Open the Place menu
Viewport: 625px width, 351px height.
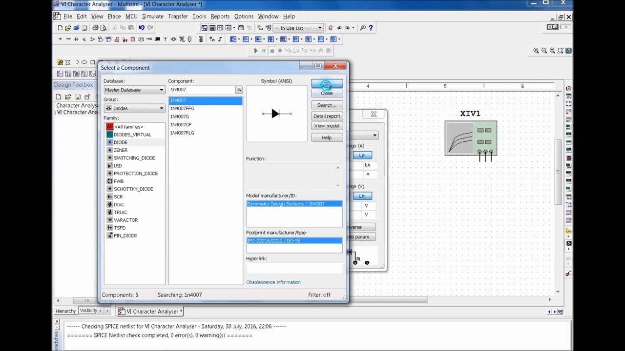pos(114,16)
